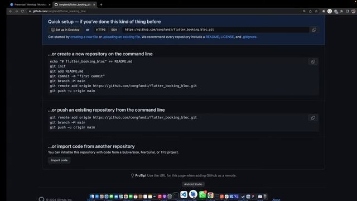Screen dimensions: 357x201
Task: Click the zoom magnifier icon in address bar
Action: 304,11
